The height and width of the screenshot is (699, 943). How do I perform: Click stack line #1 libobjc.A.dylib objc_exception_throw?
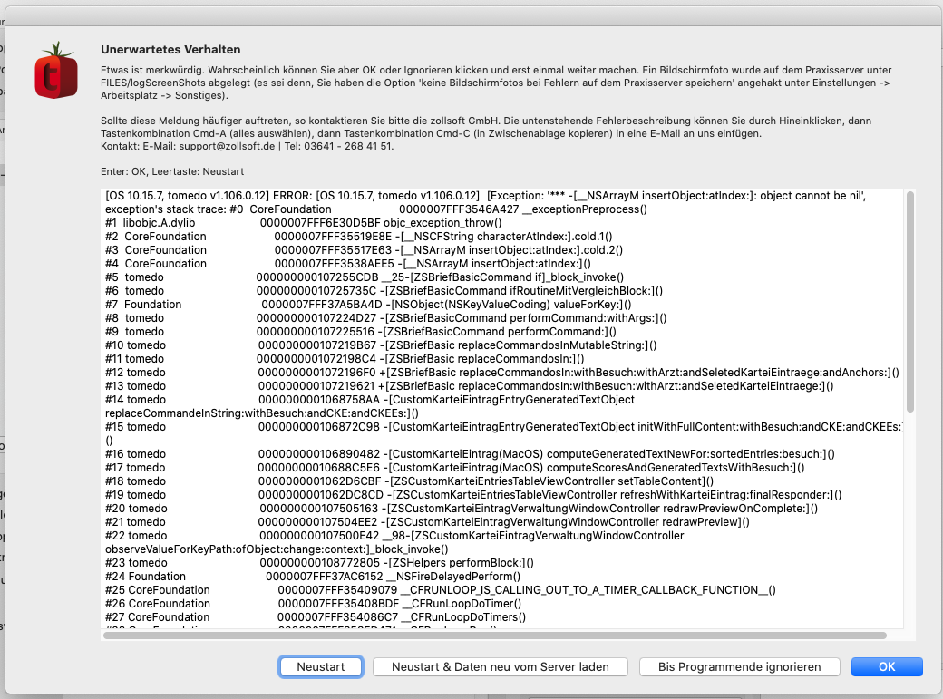tap(304, 222)
